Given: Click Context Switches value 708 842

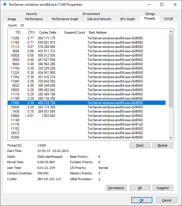Looking at the screenshot, I should 43,173.
